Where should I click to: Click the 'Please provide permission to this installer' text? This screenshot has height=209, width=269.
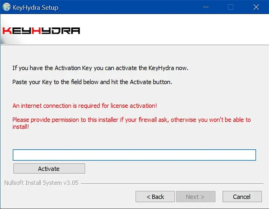point(131,123)
